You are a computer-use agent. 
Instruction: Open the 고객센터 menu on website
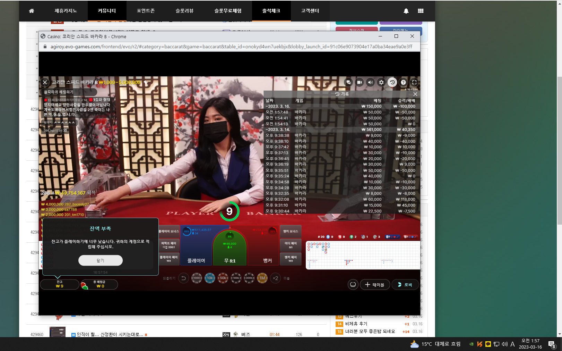tap(310, 11)
